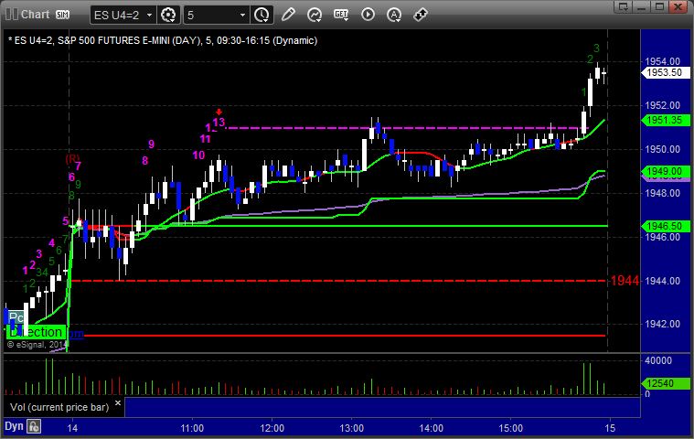Pop out the chart window using the detach icon
694x439 pixels.
624,6
